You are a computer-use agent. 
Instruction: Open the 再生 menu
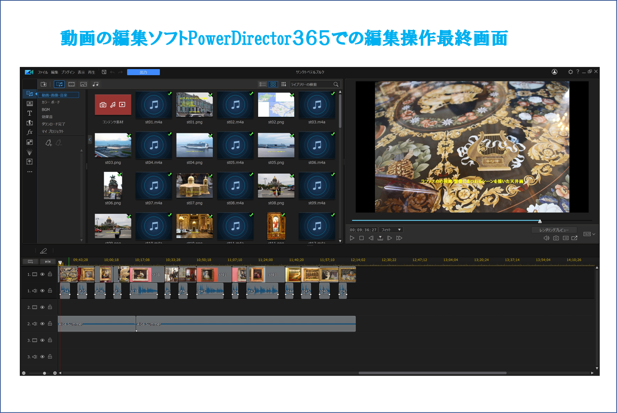[92, 72]
